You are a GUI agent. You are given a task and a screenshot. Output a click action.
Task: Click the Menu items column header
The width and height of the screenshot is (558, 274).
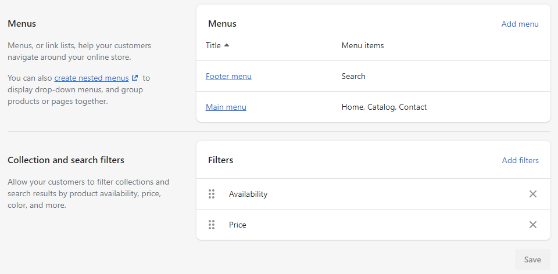click(x=362, y=45)
